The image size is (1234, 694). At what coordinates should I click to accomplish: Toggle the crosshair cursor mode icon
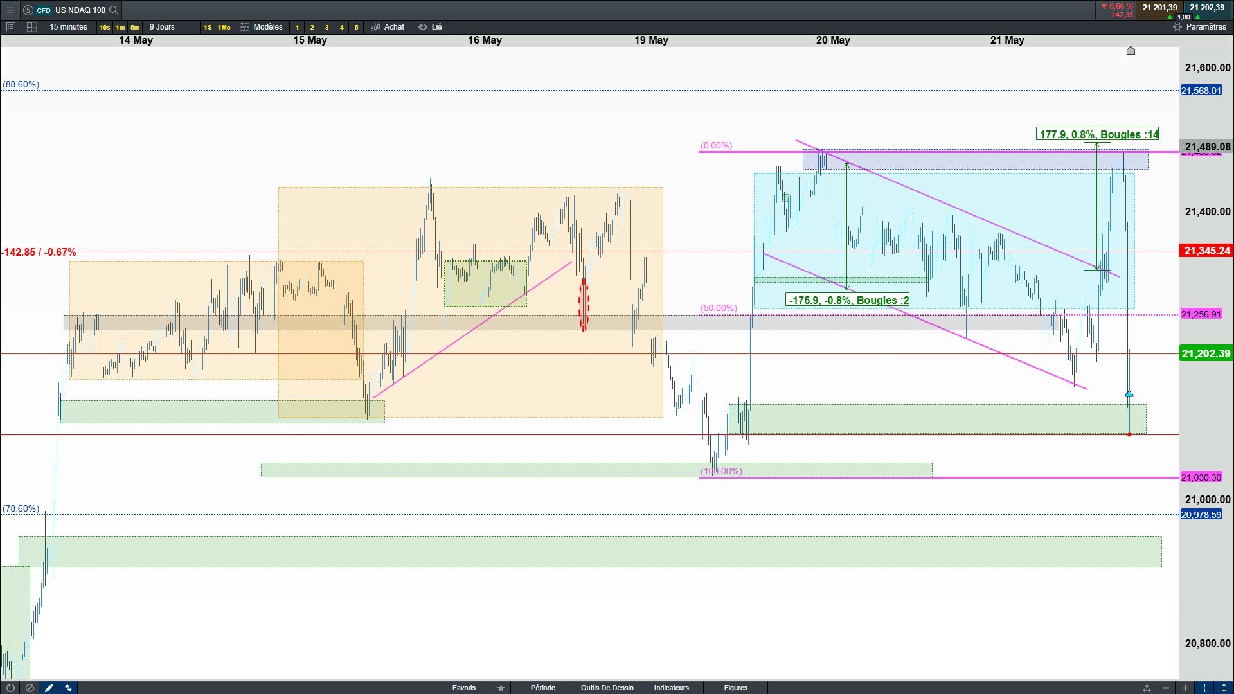click(x=1204, y=688)
